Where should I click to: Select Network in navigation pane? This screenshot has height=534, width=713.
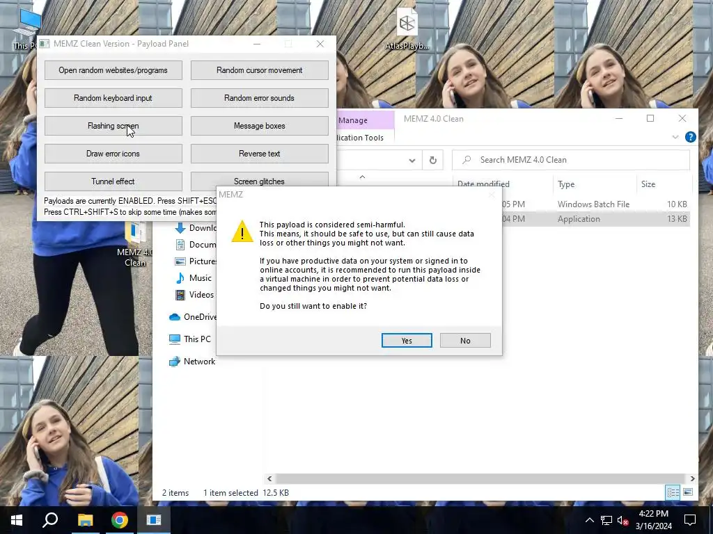point(192,362)
